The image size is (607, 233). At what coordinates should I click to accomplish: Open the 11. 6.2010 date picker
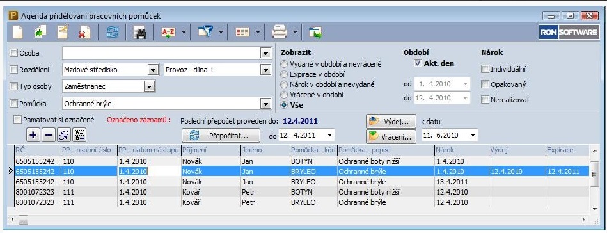[x=473, y=135]
